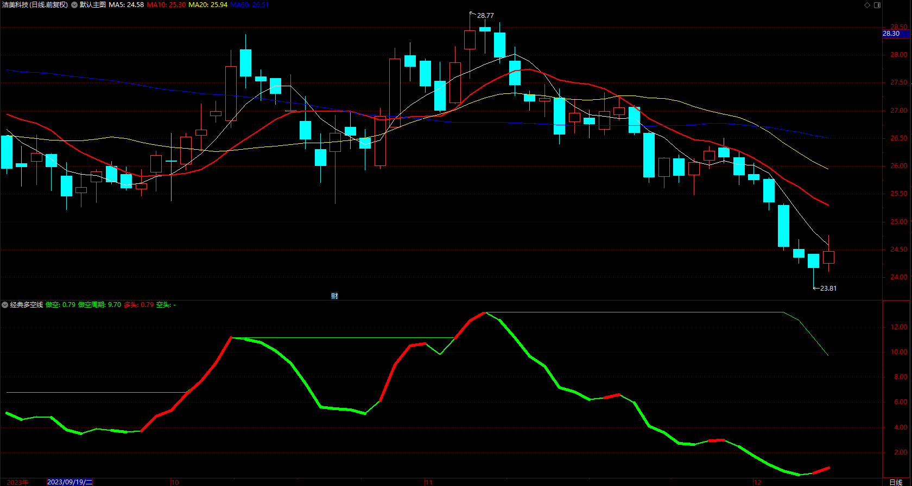Click the month 12 time axis marker
This screenshot has width=912, height=486.
(x=757, y=482)
